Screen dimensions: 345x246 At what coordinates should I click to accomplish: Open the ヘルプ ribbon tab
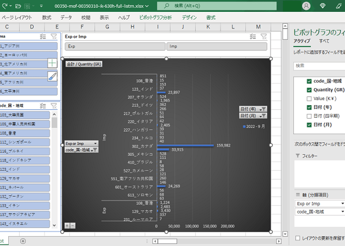pyautogui.click(x=124, y=18)
